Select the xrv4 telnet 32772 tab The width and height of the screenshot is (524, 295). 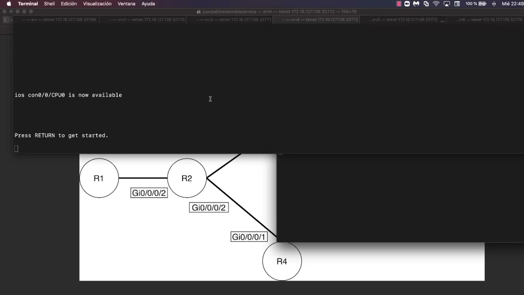(316, 20)
